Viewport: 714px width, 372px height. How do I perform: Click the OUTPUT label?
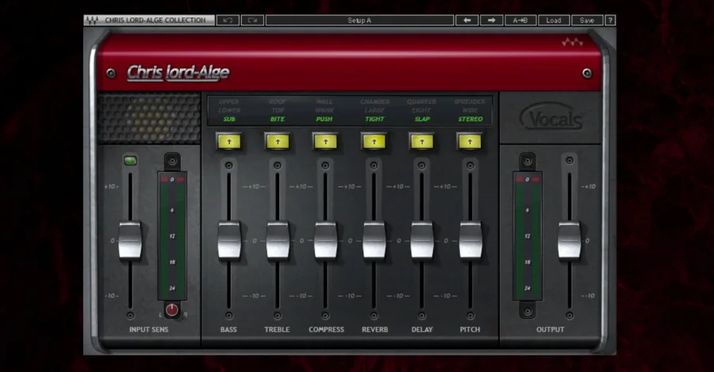550,329
